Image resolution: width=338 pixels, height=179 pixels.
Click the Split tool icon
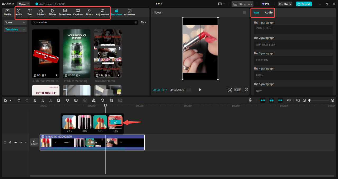35,100
